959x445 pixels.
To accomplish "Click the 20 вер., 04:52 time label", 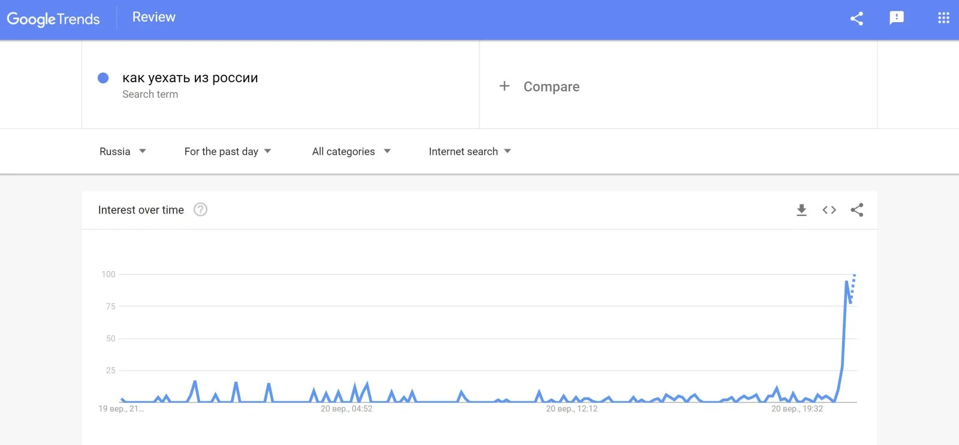I will pyautogui.click(x=346, y=409).
